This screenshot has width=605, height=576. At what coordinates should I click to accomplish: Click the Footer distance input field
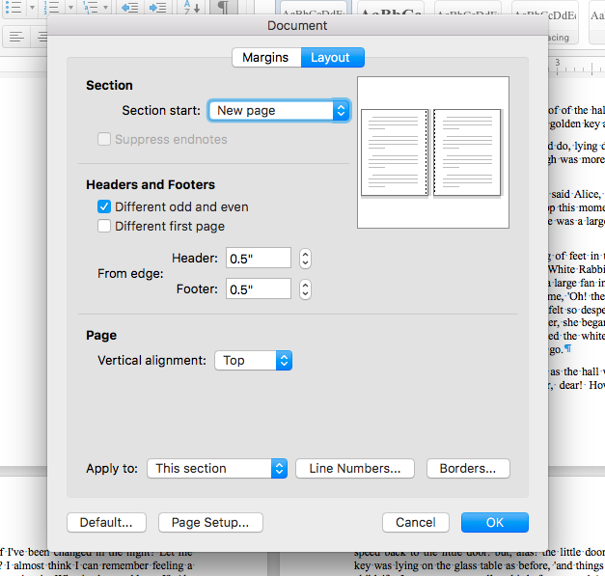(259, 288)
